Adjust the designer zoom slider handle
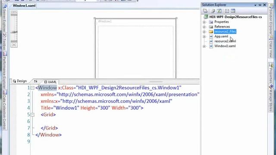Viewport: 276px width, 155px height. pyautogui.click(x=14, y=32)
